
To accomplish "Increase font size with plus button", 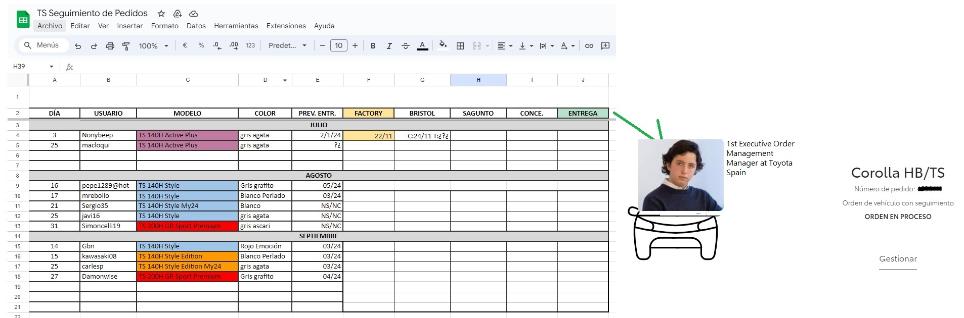I will pyautogui.click(x=355, y=45).
